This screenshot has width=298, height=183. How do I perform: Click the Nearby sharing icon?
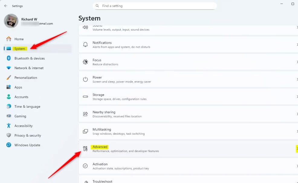tap(85, 114)
